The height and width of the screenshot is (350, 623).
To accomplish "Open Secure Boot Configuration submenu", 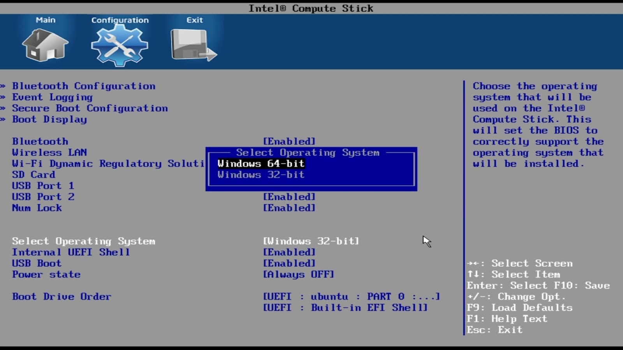I will (x=90, y=108).
